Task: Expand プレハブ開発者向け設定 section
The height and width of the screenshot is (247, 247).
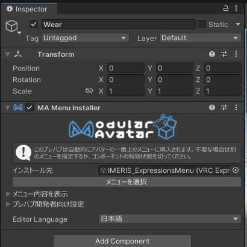Action: pyautogui.click(x=8, y=204)
